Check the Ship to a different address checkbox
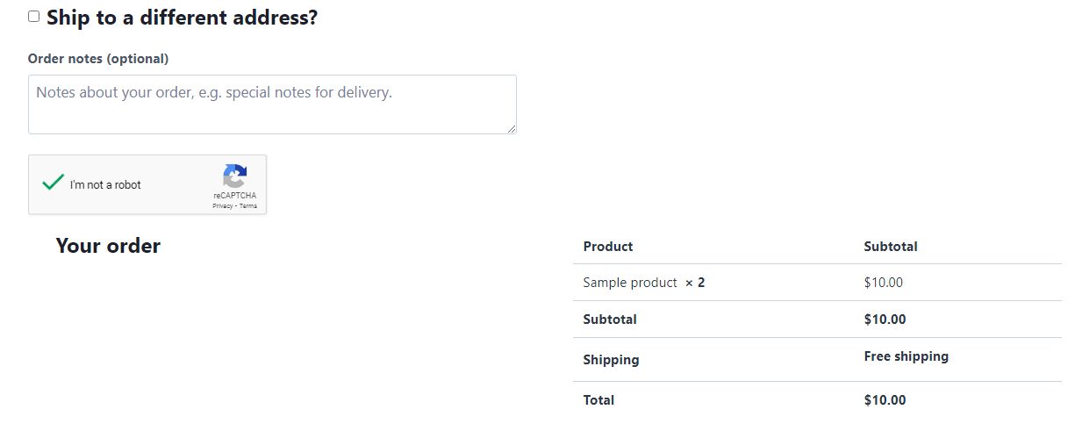Viewport: 1075px width, 431px height. [34, 17]
